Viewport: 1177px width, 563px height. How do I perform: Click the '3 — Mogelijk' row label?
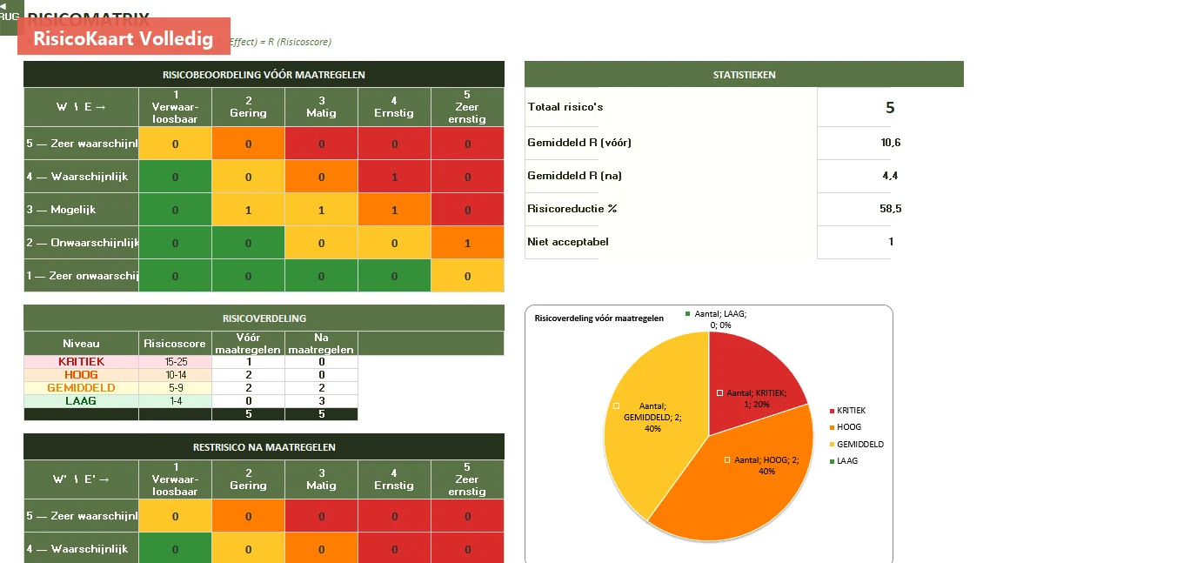click(81, 210)
